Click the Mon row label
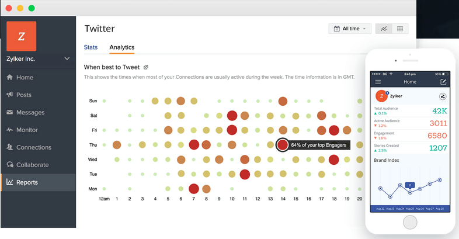 pos(93,189)
